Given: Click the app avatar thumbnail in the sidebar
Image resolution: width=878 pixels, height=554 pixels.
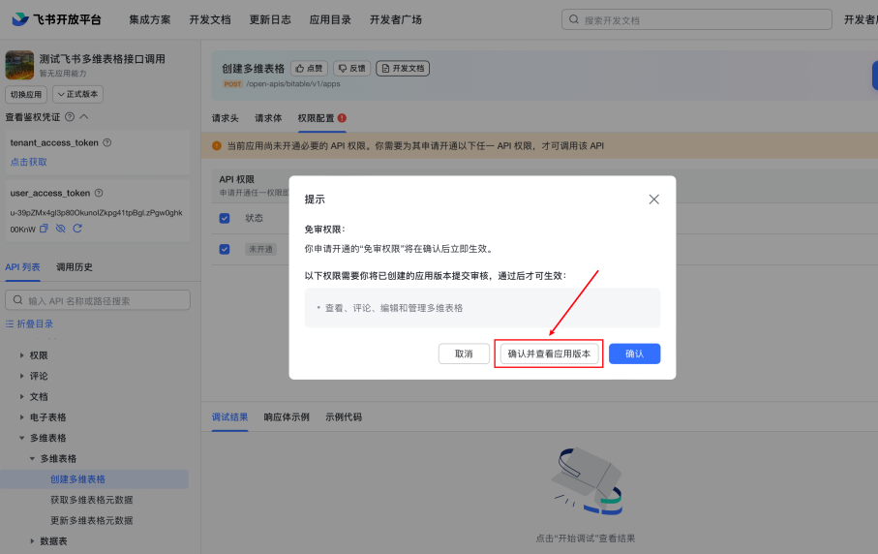Looking at the screenshot, I should tap(19, 65).
